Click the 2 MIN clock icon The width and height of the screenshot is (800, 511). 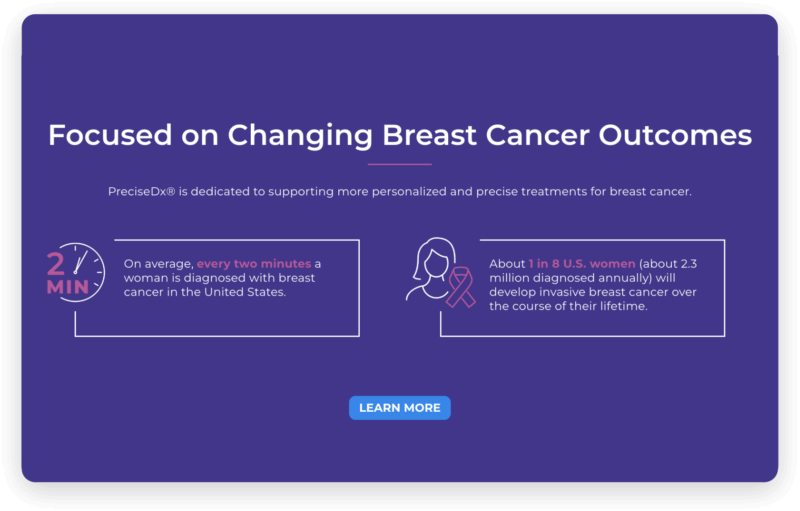[x=76, y=272]
